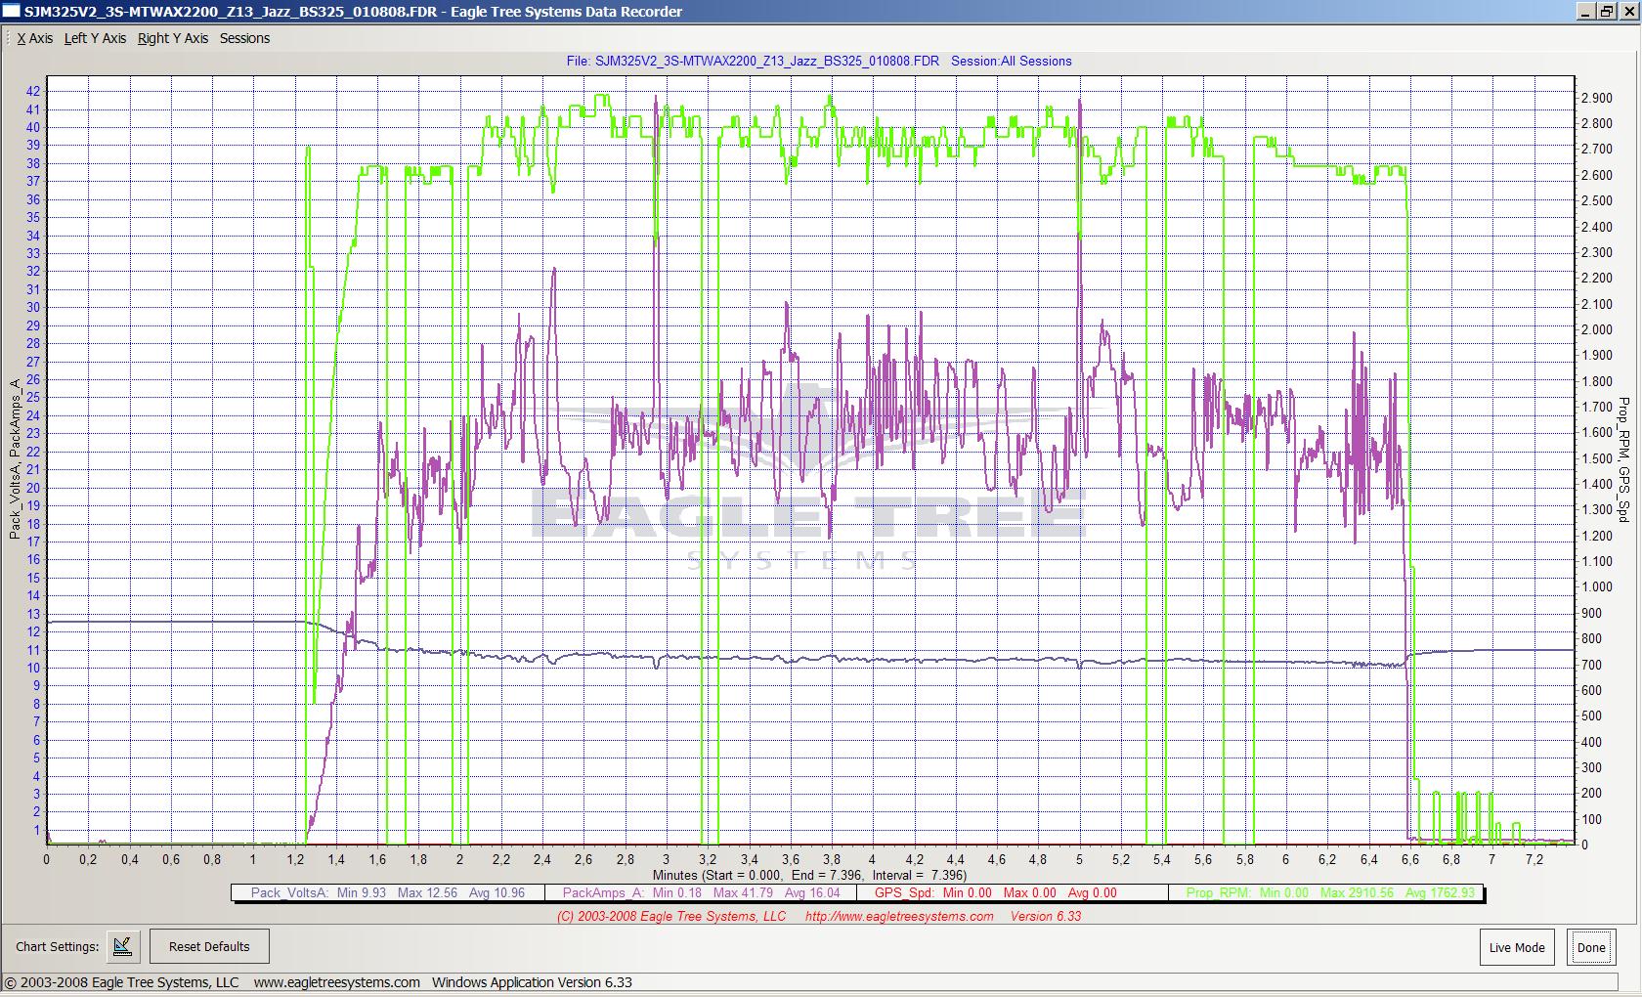Close the Data Recorder window
The width and height of the screenshot is (1642, 997).
click(1628, 11)
